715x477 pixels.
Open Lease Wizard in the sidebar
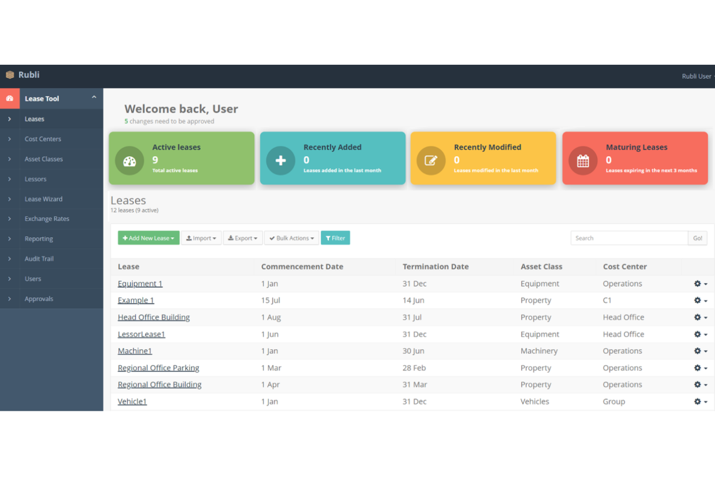(43, 199)
